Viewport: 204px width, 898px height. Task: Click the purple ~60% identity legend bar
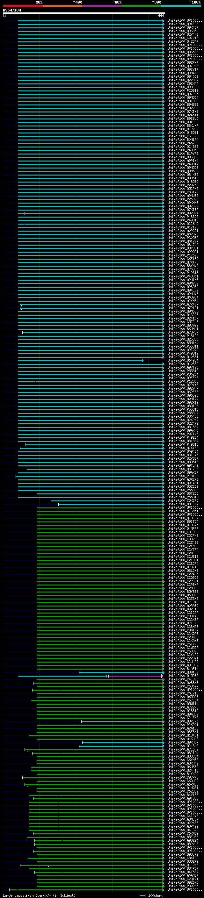coord(102,6)
